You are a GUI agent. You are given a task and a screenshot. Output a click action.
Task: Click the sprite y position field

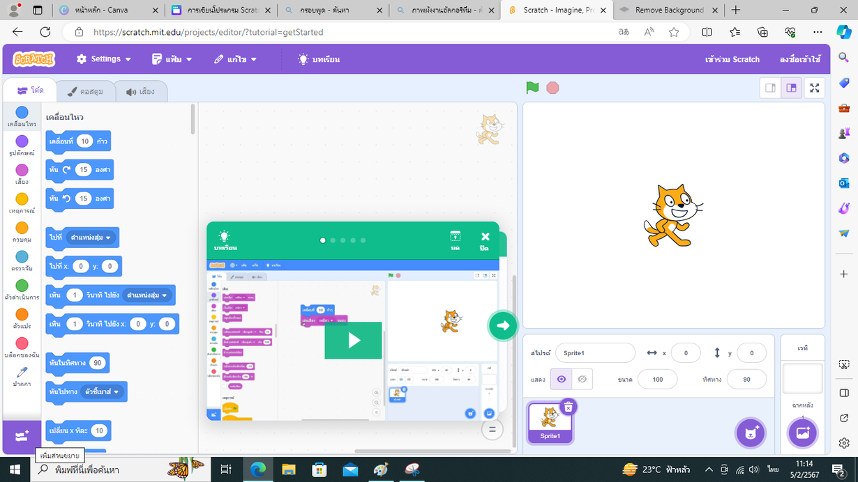click(x=751, y=353)
